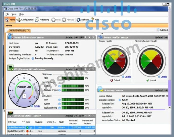
Task: Click the 172.26.26.53 IP address value
Action: [x=72, y=43]
